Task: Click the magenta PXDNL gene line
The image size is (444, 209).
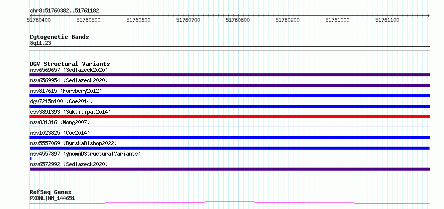Action: click(229, 203)
